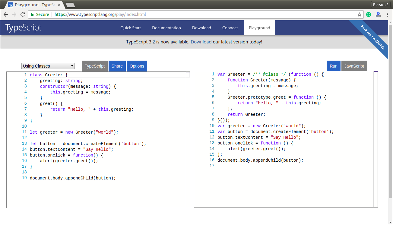Select the JavaScript output tab
The width and height of the screenshot is (393, 225).
354,66
